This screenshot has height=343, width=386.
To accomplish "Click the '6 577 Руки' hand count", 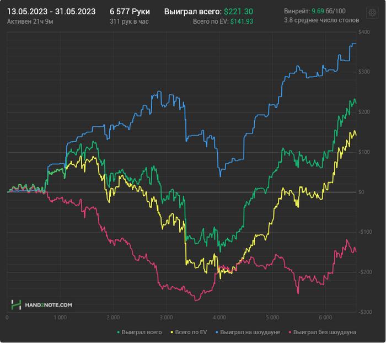I will pos(130,12).
